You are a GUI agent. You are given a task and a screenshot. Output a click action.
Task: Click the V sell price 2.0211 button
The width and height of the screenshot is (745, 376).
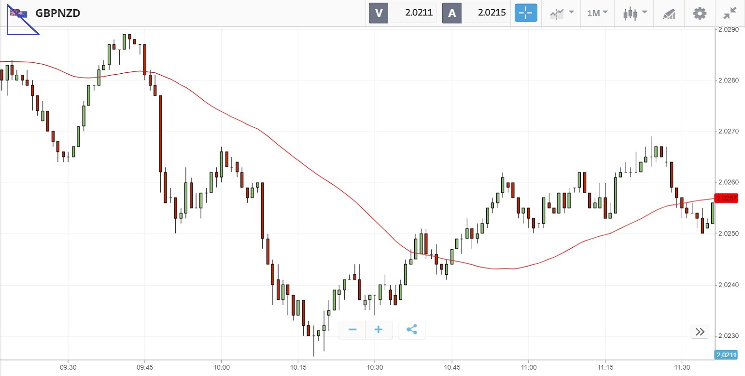tap(403, 13)
